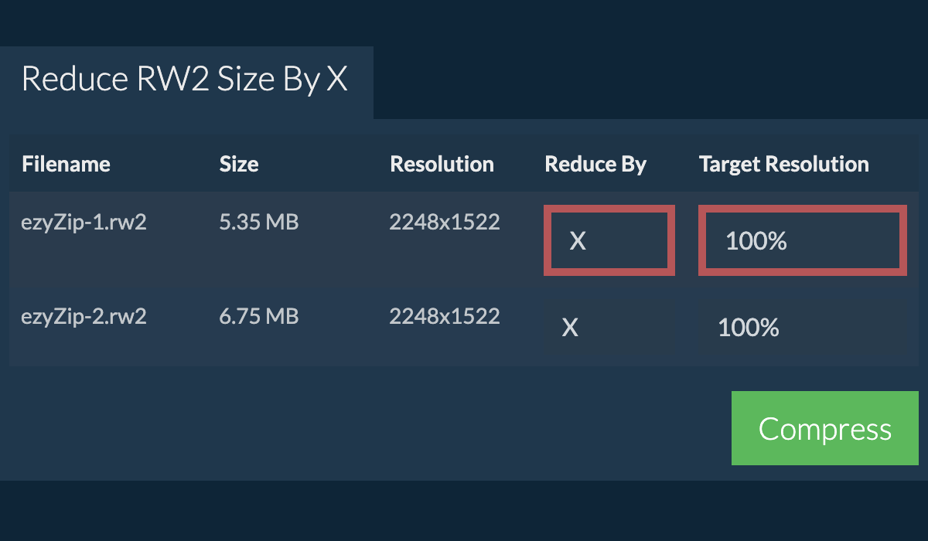Click the 6.75 MB size value

259,316
